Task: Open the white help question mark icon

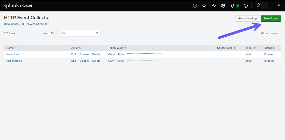Action: (x=246, y=6)
